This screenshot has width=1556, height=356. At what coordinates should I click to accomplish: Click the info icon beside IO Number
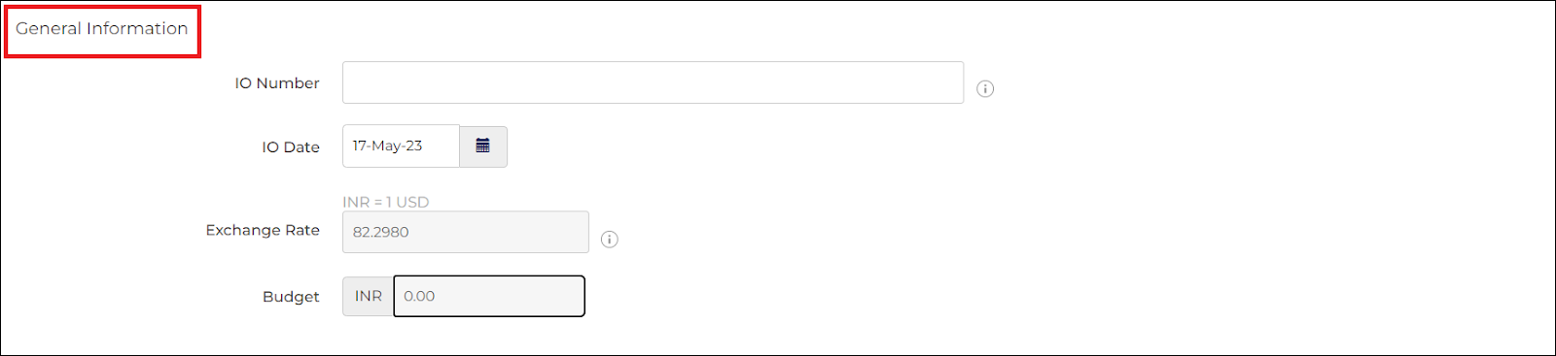tap(985, 89)
